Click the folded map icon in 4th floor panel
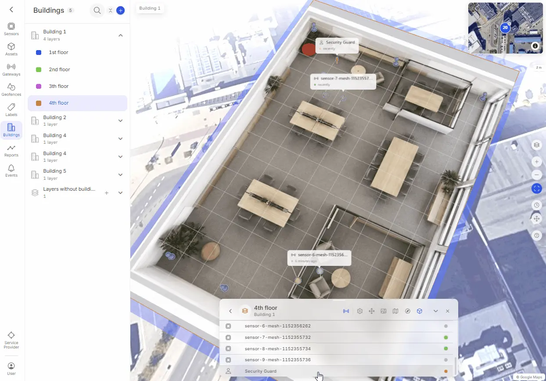The width and height of the screenshot is (546, 381). (395, 311)
